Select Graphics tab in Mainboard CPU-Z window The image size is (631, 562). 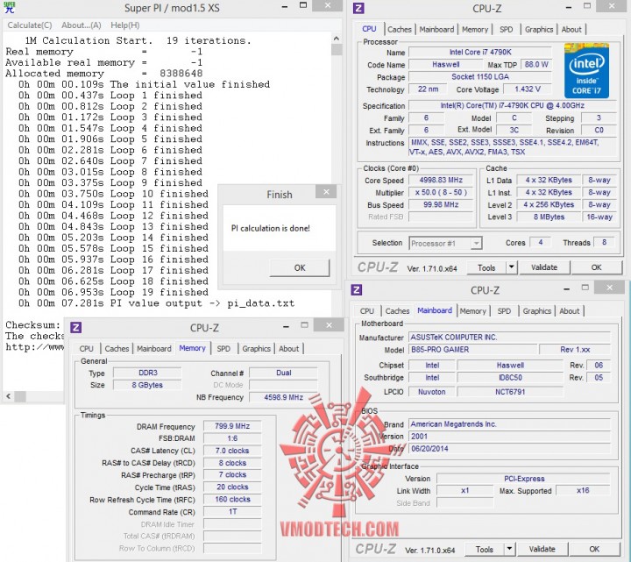point(536,311)
